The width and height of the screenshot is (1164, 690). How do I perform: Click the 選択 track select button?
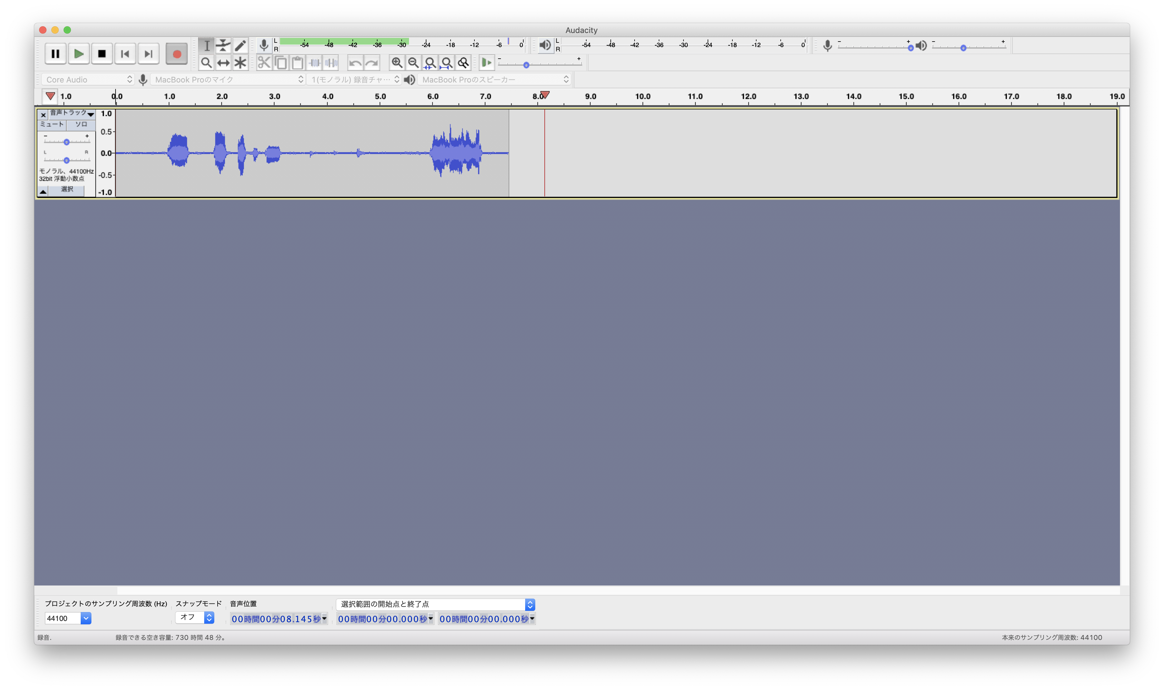coord(67,191)
